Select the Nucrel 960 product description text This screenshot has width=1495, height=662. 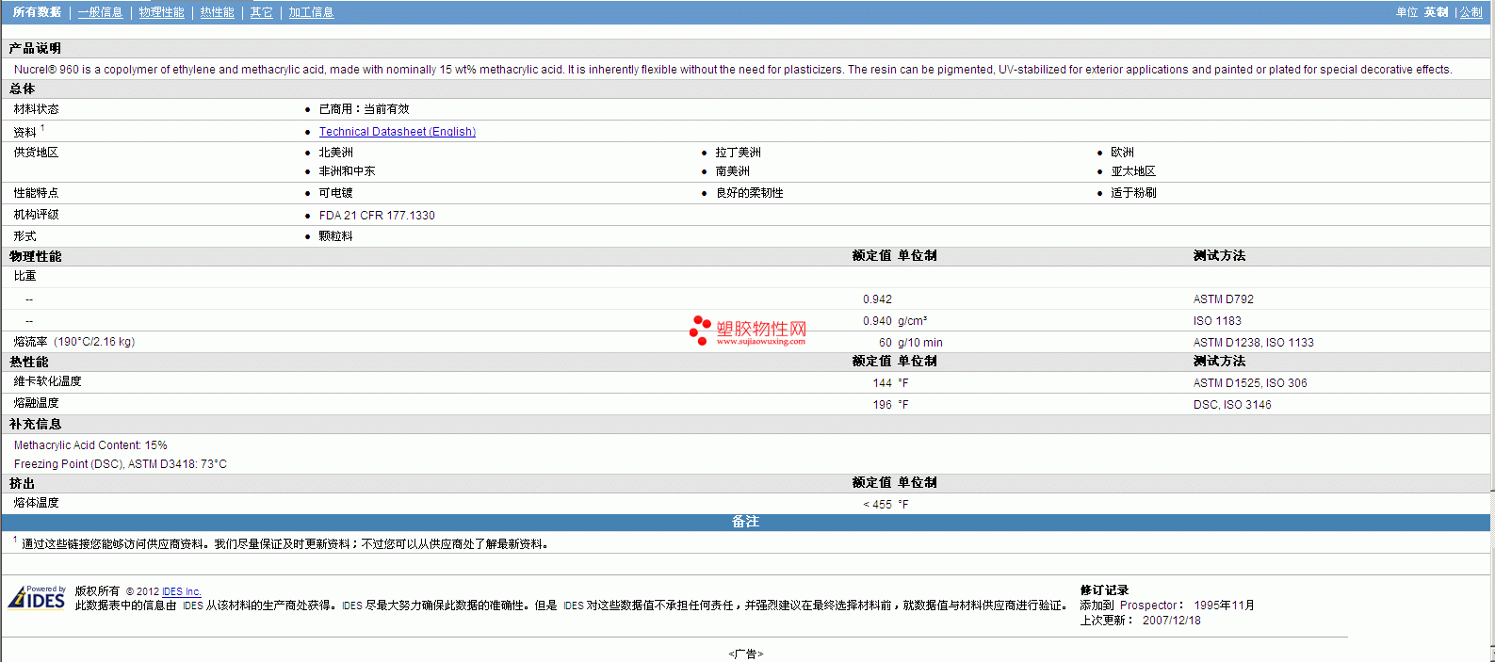[x=733, y=70]
